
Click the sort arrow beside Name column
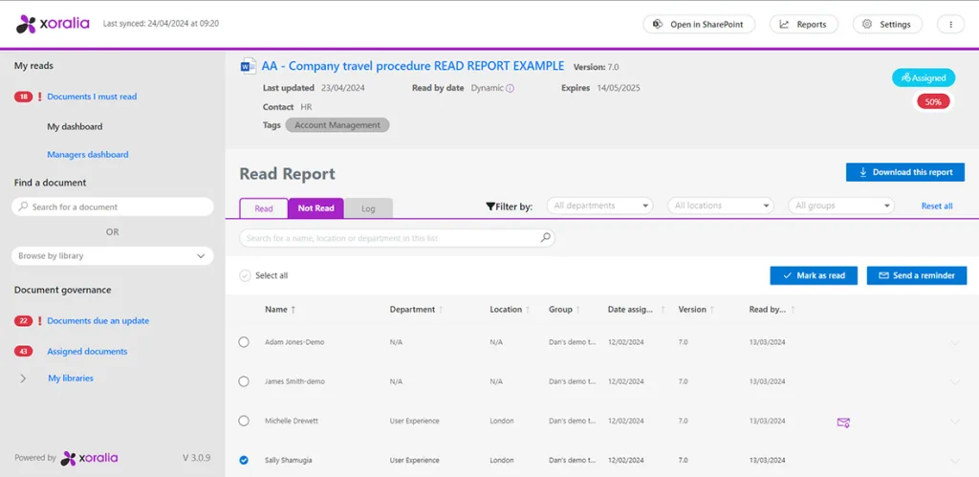[294, 310]
